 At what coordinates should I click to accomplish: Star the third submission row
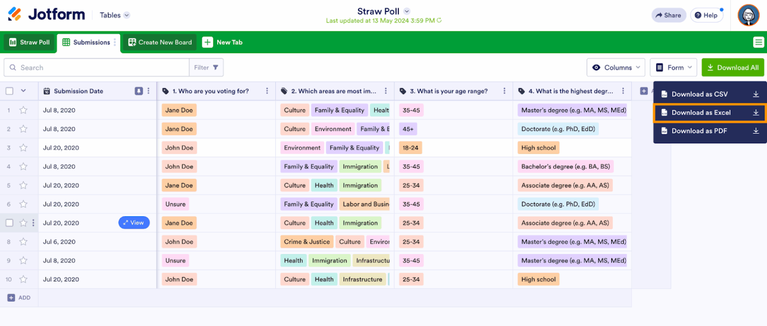(22, 147)
